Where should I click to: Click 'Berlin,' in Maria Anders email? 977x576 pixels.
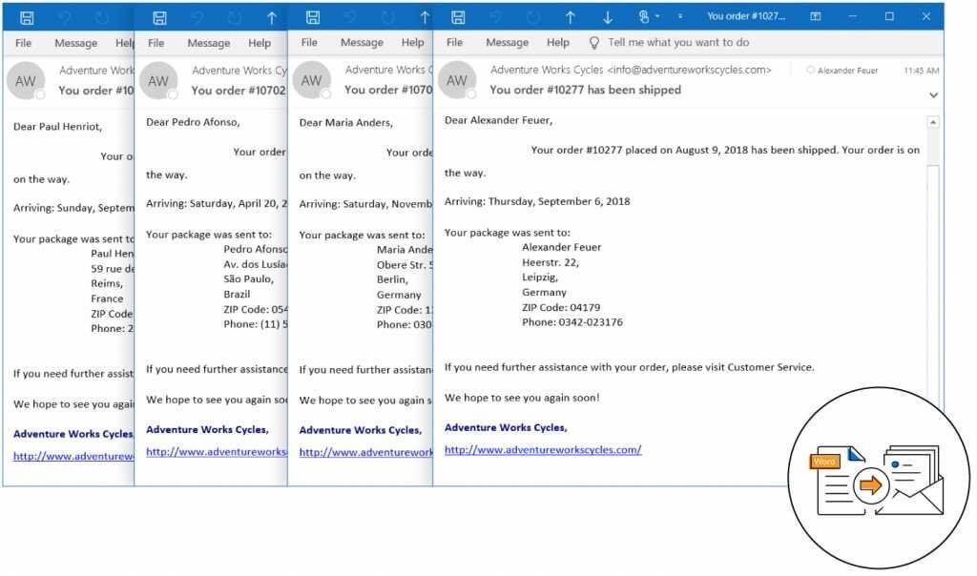[x=392, y=279]
